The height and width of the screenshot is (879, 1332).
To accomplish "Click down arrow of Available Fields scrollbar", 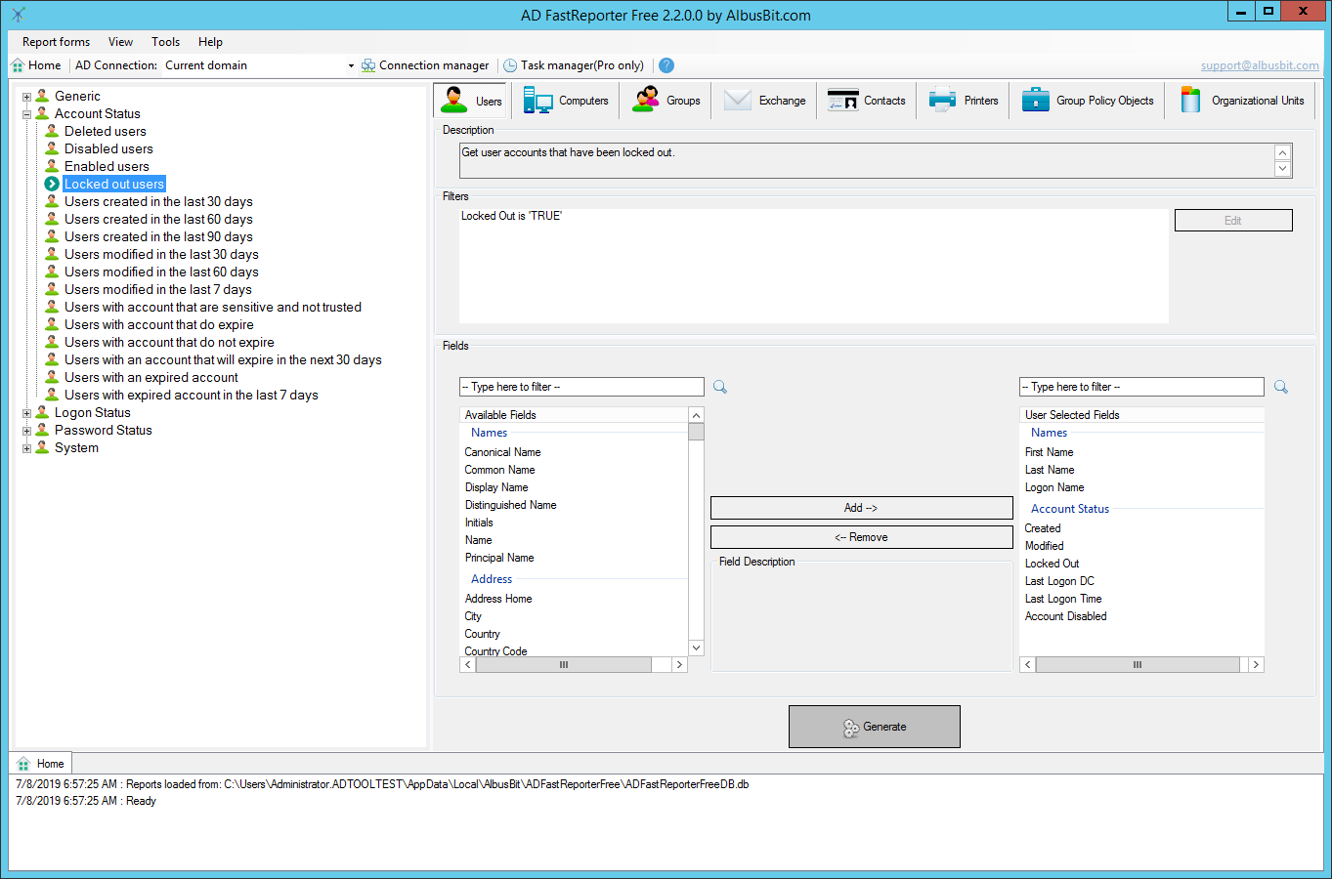I will click(x=696, y=648).
